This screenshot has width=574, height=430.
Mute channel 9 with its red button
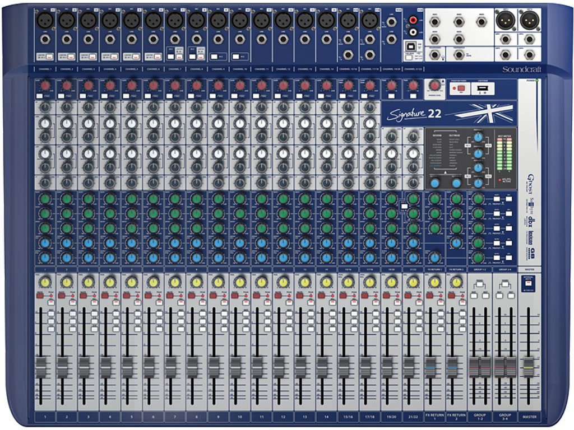[212, 296]
